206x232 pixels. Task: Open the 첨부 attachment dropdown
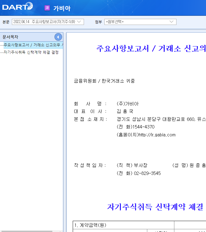coord(140,22)
